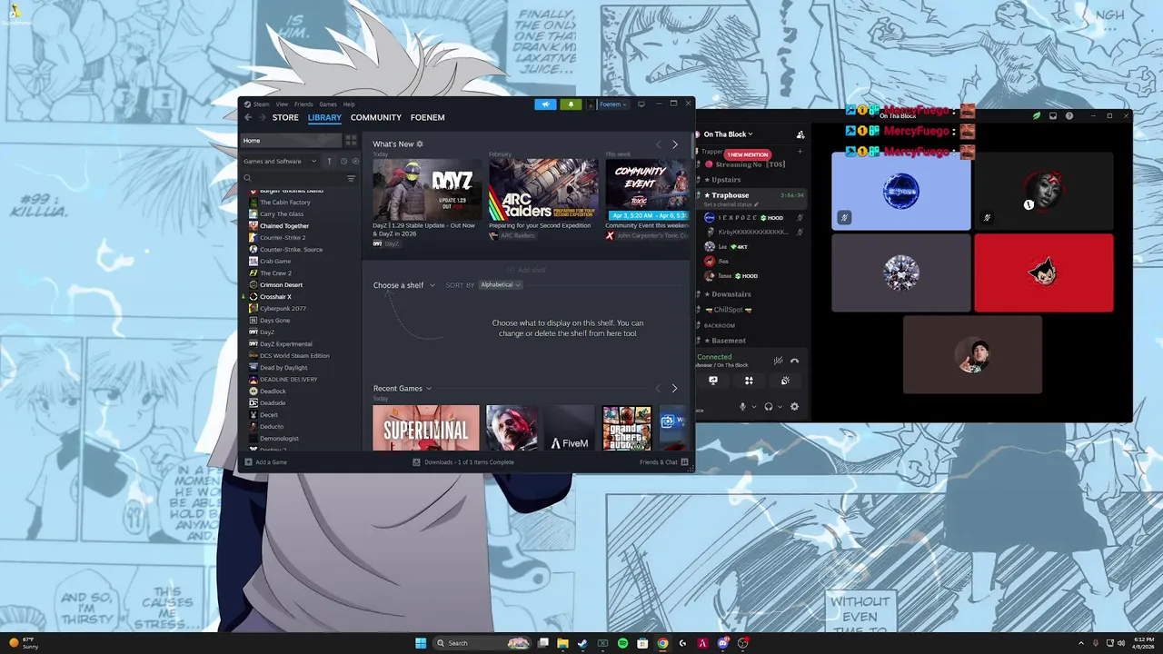Open FOENEM profile tab
The height and width of the screenshot is (654, 1163).
coord(428,117)
